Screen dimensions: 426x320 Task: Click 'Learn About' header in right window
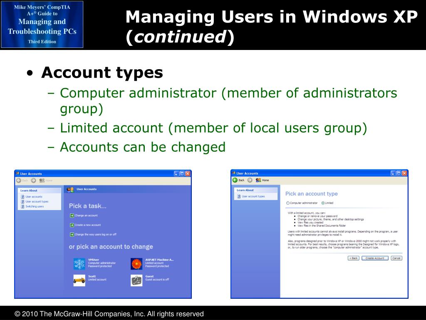coord(245,190)
